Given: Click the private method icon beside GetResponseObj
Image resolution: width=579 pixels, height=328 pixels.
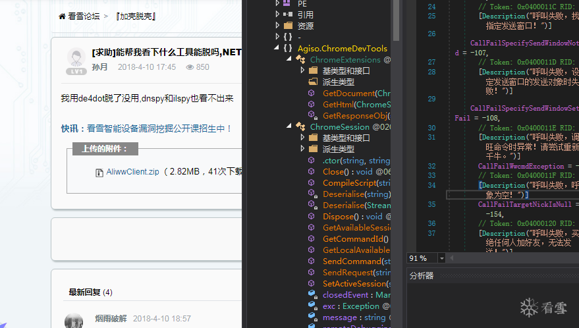Looking at the screenshot, I should 312,115.
